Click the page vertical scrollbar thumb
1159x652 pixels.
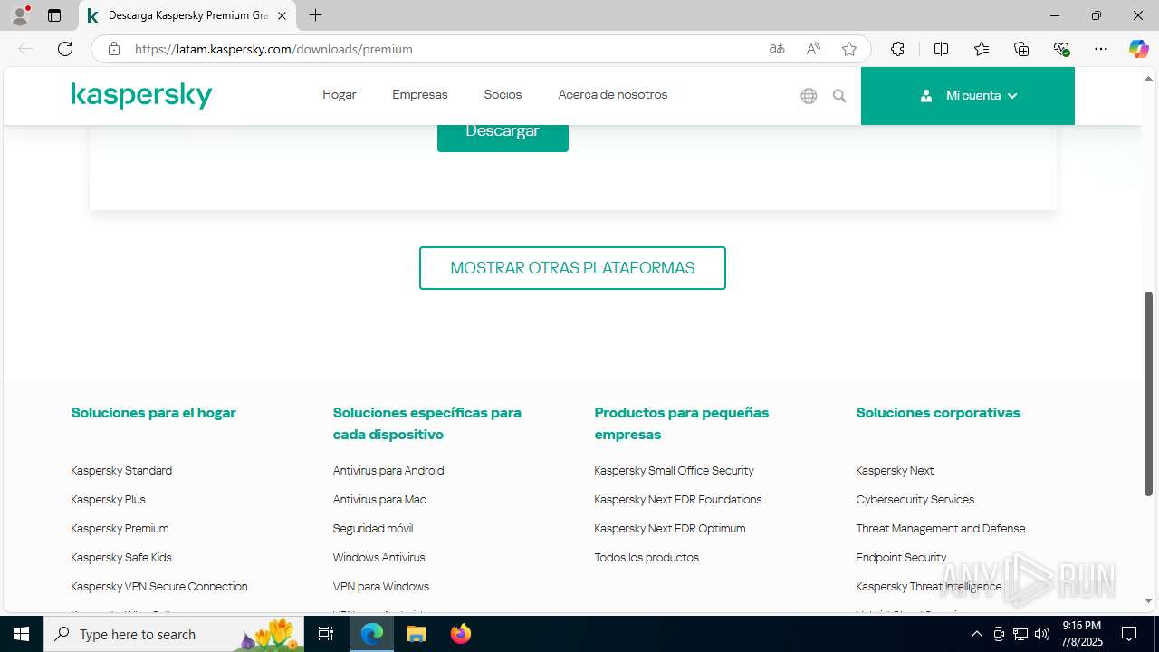(1148, 394)
